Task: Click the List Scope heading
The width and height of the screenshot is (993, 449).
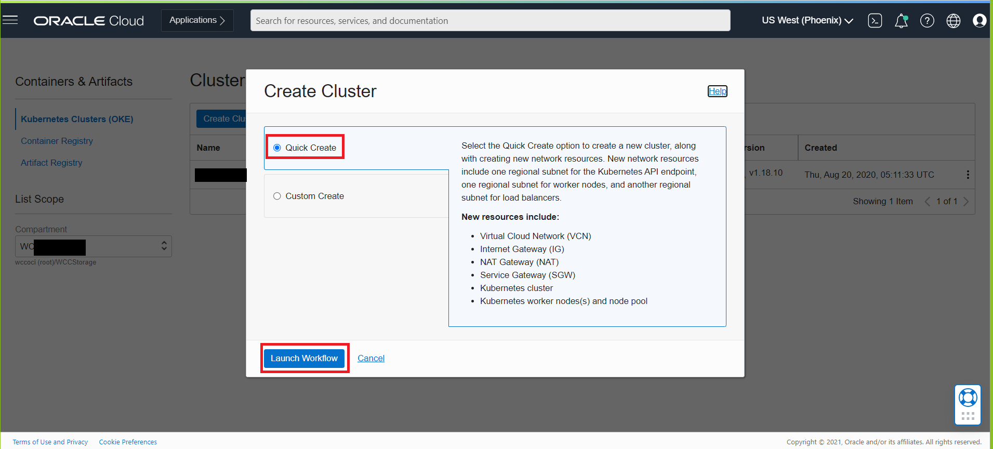Action: point(39,199)
